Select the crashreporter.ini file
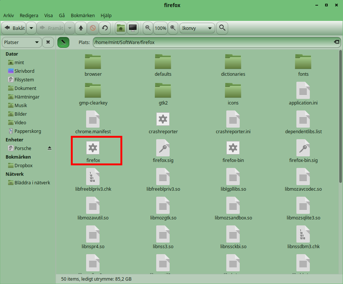 click(233, 123)
